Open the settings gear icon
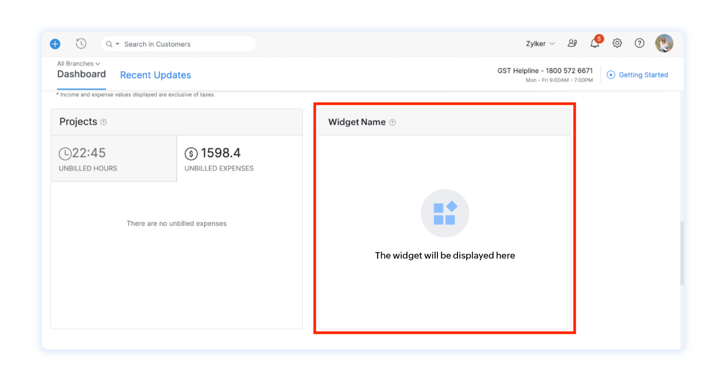 617,43
